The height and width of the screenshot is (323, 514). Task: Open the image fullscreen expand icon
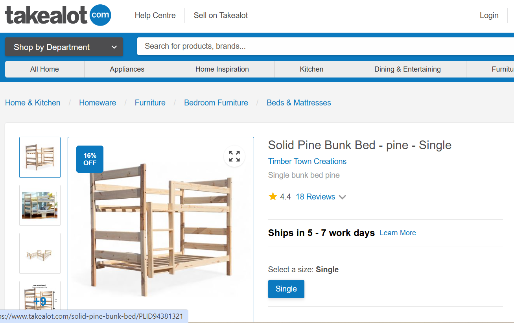click(234, 156)
